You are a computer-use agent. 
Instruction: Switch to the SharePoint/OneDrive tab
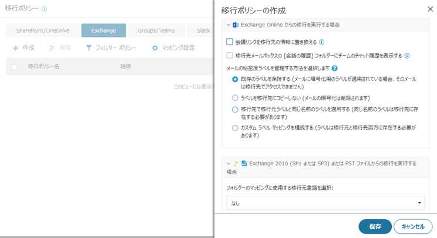tap(43, 30)
